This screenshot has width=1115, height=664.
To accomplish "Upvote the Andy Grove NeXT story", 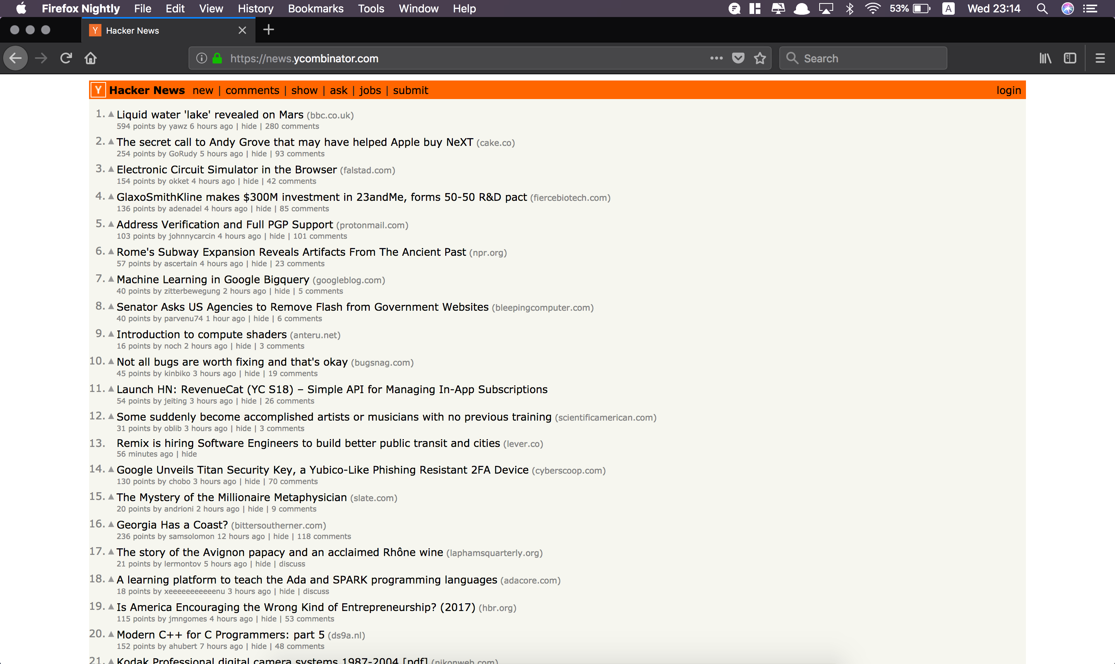I will 111,142.
